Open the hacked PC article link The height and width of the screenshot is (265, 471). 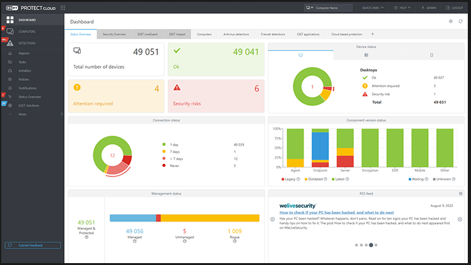coord(336,213)
